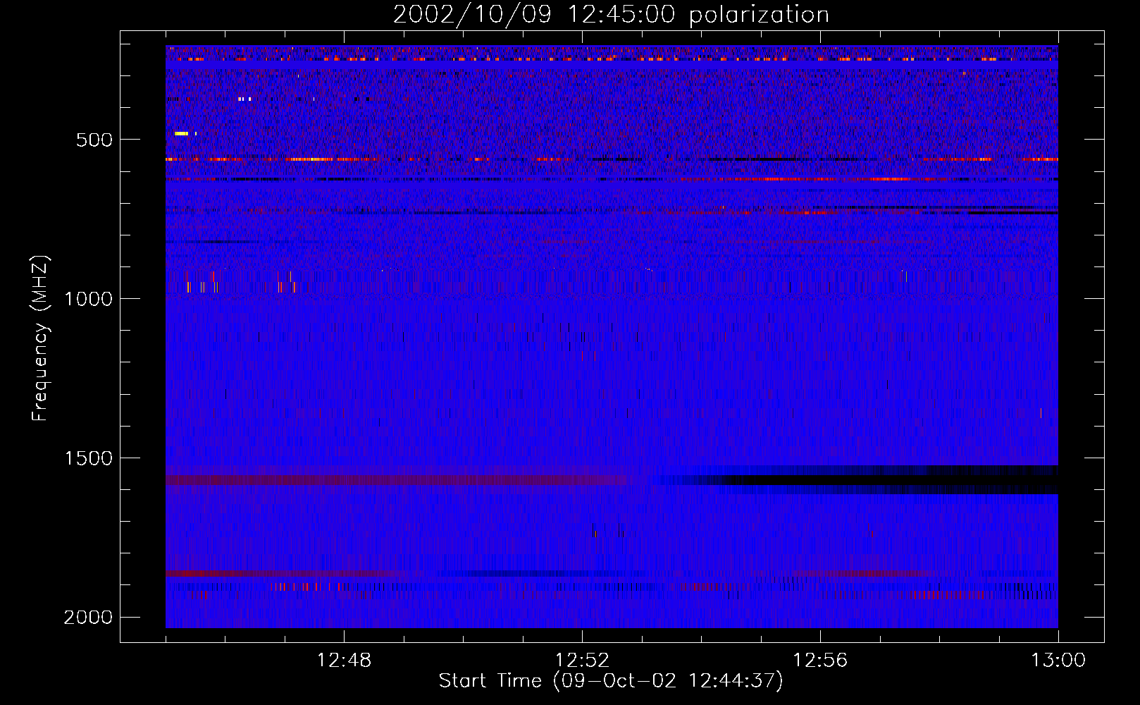
Task: Click the 500 frequency tick label
Action: (94, 140)
